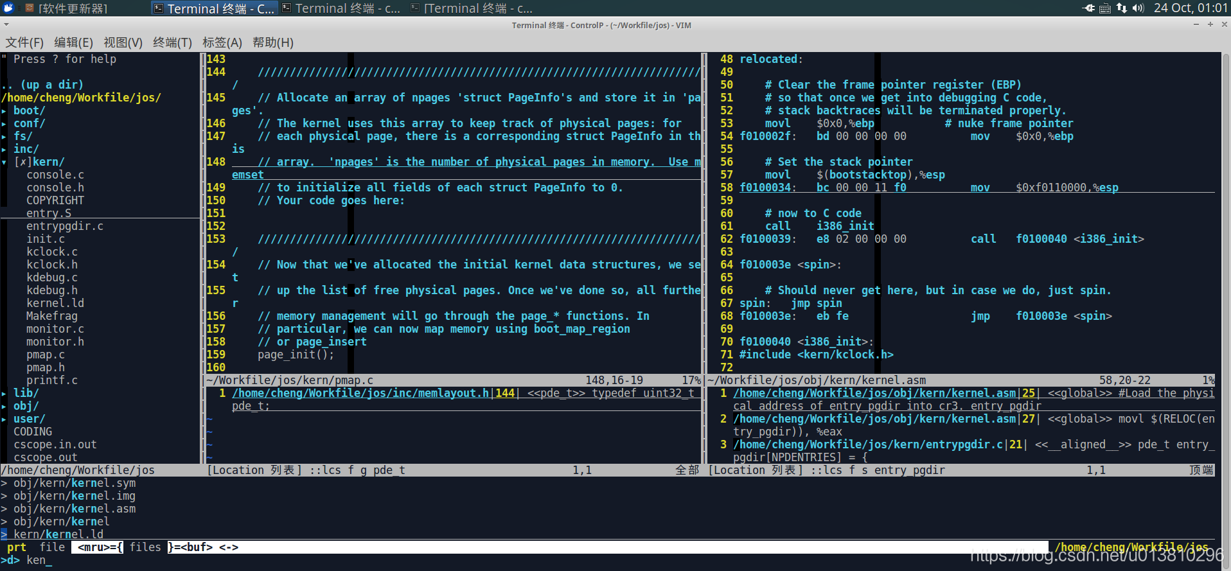Open kclock.h in the file tree
This screenshot has height=571, width=1231.
[52, 265]
